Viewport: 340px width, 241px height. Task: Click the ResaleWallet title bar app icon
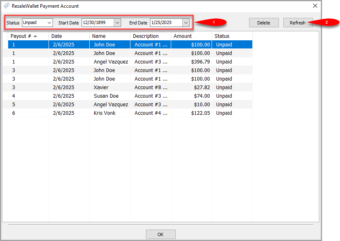7,6
